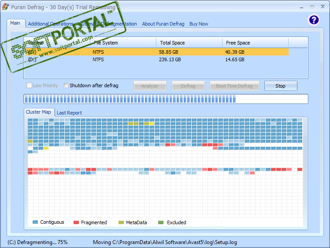The width and height of the screenshot is (330, 248).
Task: Minimize the Puran Defrag window
Action: tap(302, 7)
